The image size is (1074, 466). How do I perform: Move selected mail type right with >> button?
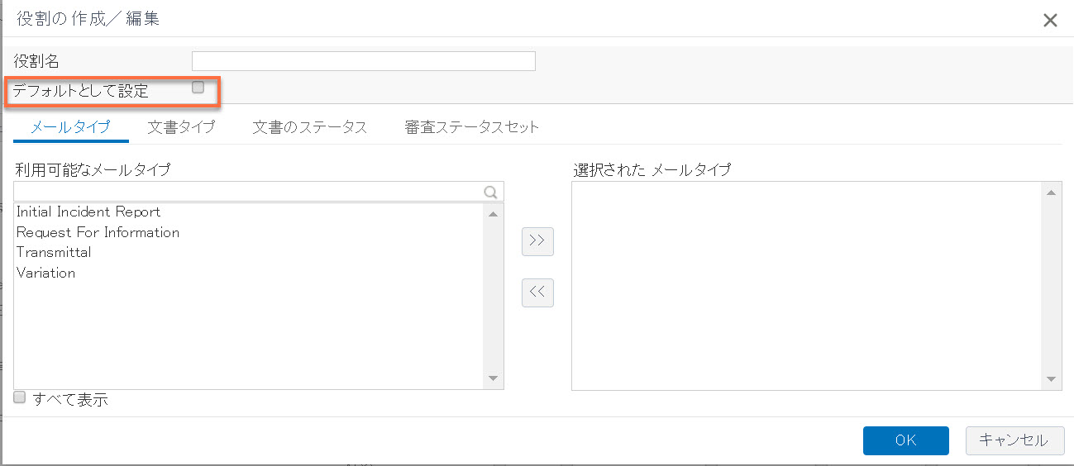tap(537, 240)
